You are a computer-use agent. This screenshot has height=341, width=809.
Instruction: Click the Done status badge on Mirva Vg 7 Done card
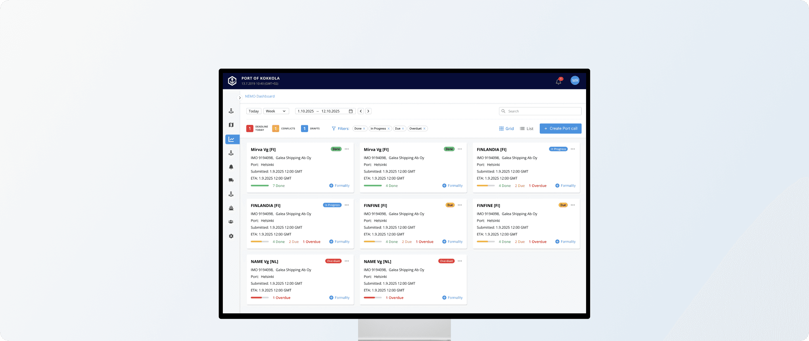click(336, 149)
